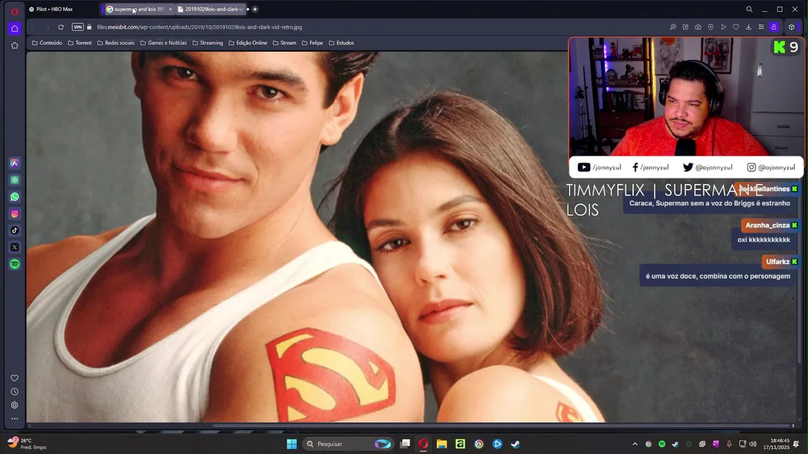Open extensions cube icon
The image size is (808, 454).
tap(792, 27)
